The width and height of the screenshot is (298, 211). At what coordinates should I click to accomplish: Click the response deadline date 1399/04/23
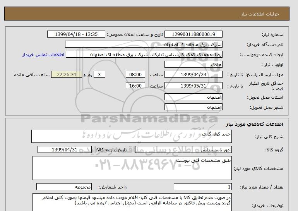[x=194, y=74]
